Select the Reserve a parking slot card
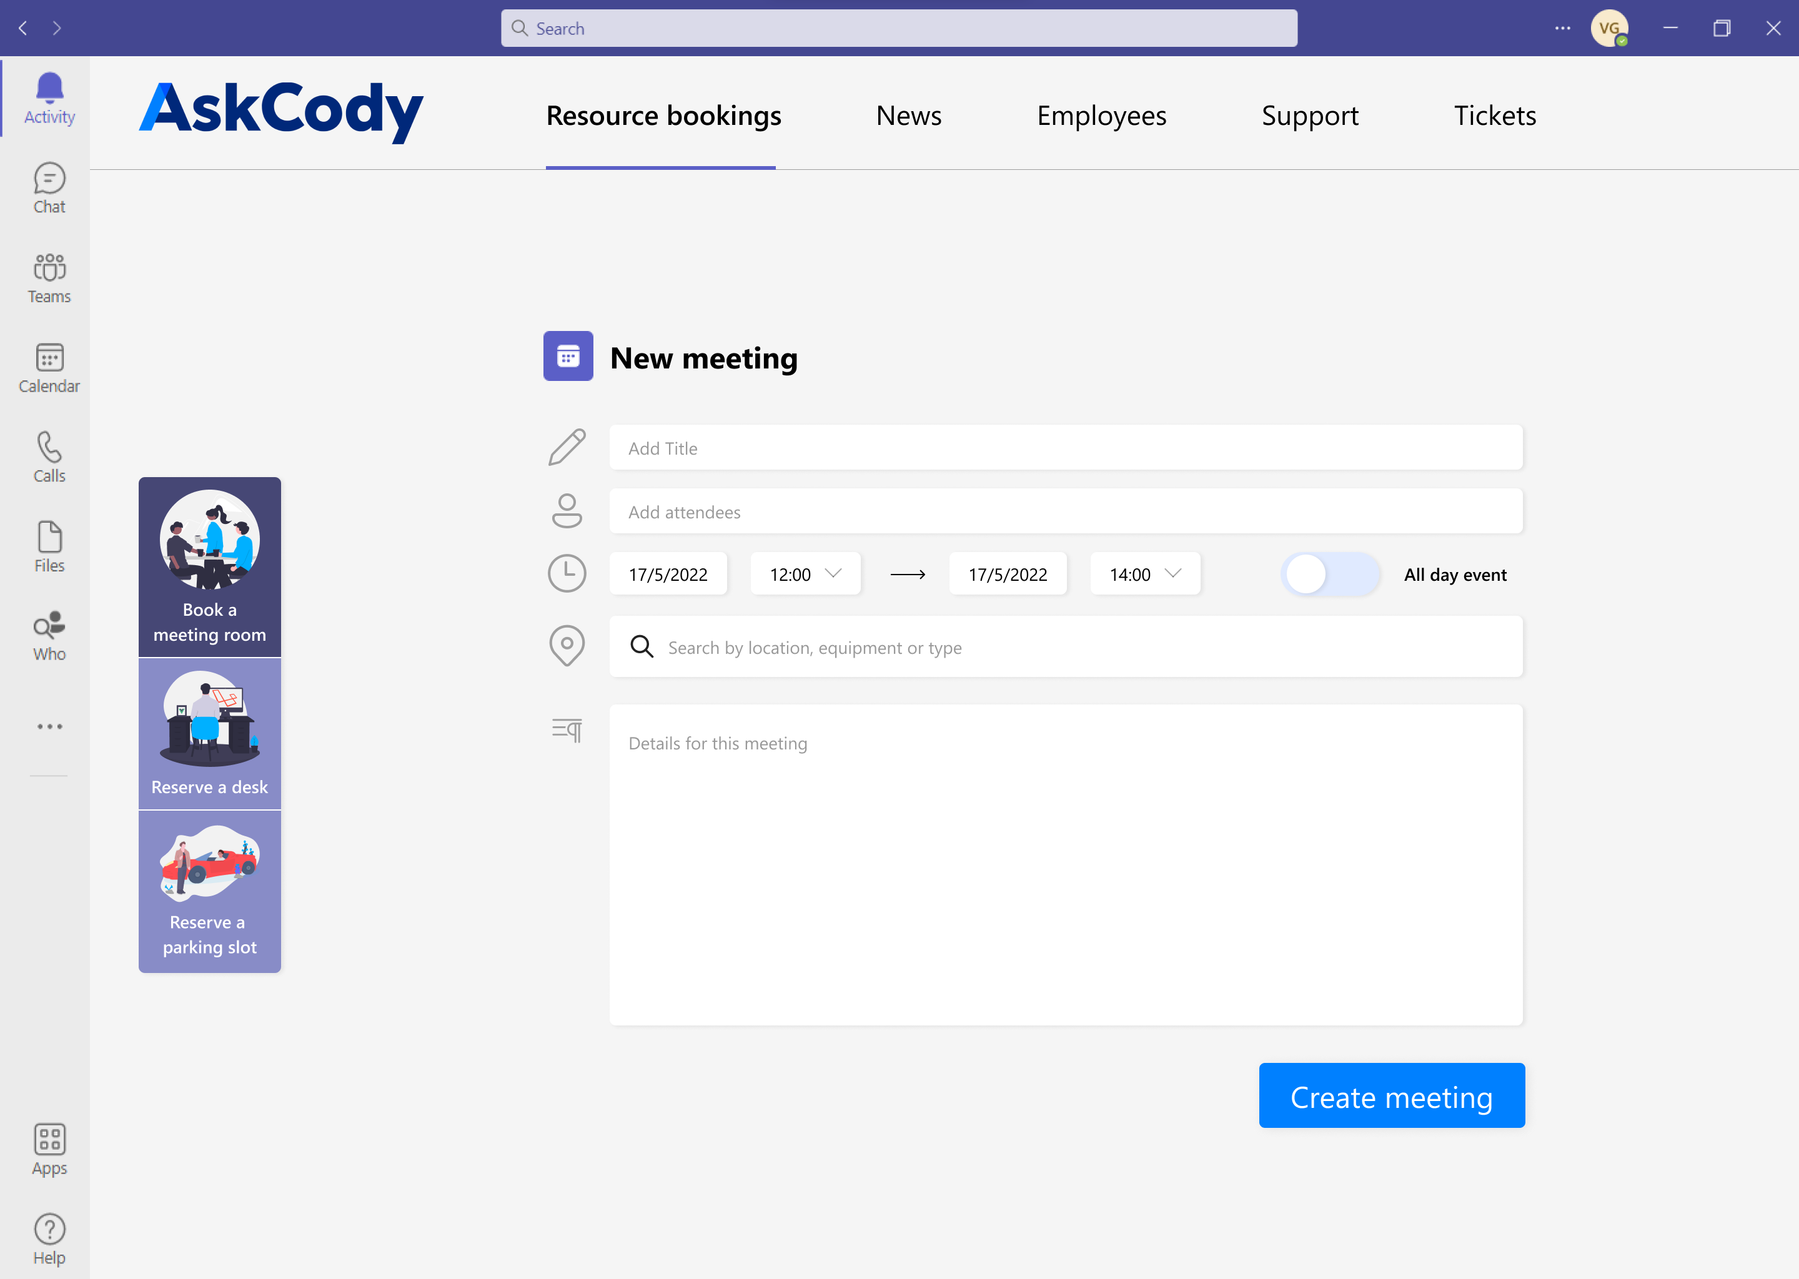This screenshot has height=1279, width=1799. [209, 892]
